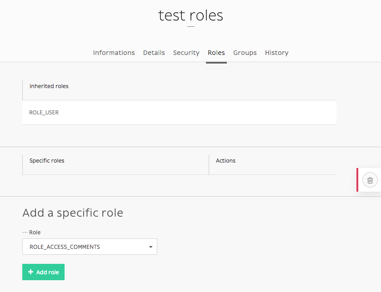Click the 'test roles' page title

190,15
